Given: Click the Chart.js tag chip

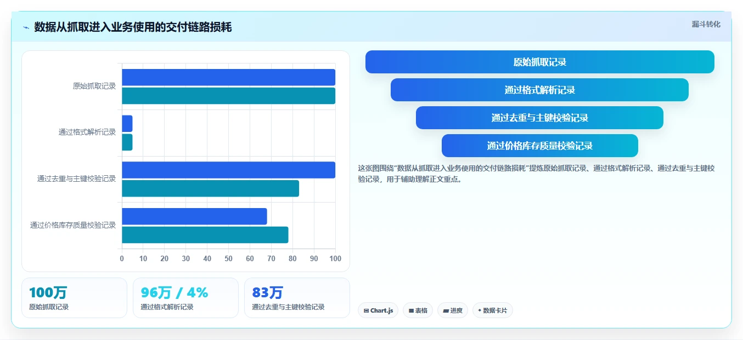Looking at the screenshot, I should (378, 310).
